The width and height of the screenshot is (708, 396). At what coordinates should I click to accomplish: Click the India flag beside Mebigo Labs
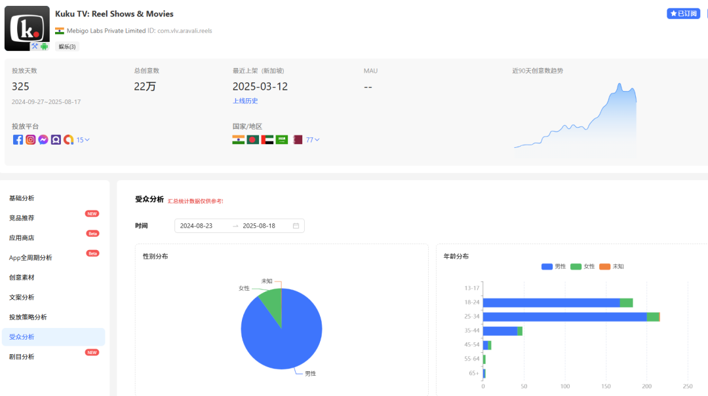pyautogui.click(x=60, y=31)
